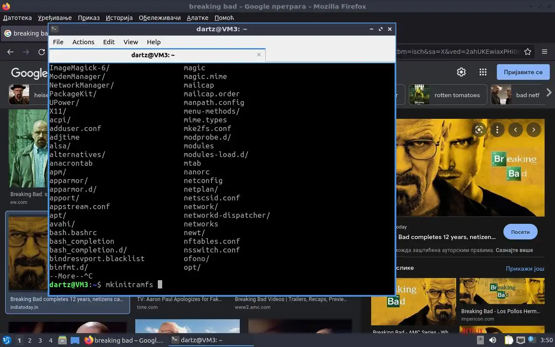Search this image with Google Lens

[479, 129]
